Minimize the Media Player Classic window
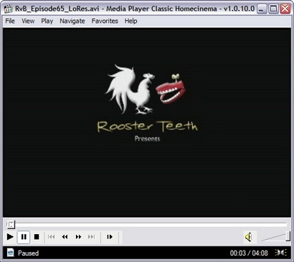This screenshot has width=294, height=262. pyautogui.click(x=262, y=9)
